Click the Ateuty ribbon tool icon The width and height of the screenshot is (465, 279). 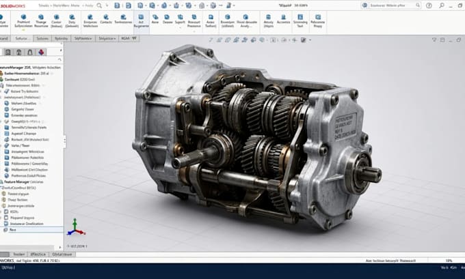click(268, 17)
